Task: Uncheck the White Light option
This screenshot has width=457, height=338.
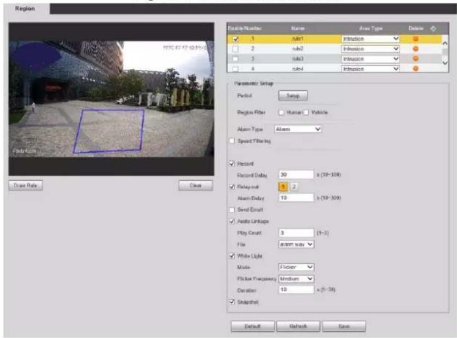Action: pos(232,256)
